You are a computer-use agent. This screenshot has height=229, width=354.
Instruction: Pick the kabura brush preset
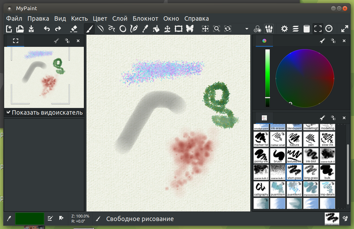click(294, 139)
